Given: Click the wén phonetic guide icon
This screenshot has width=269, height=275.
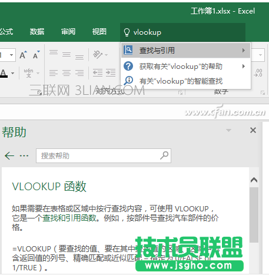Looking at the screenshot, I should point(29,73).
